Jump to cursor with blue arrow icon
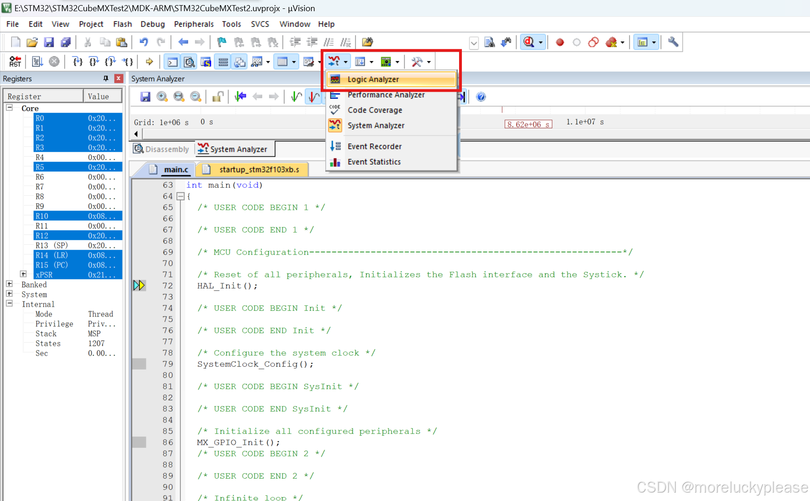 (x=240, y=96)
